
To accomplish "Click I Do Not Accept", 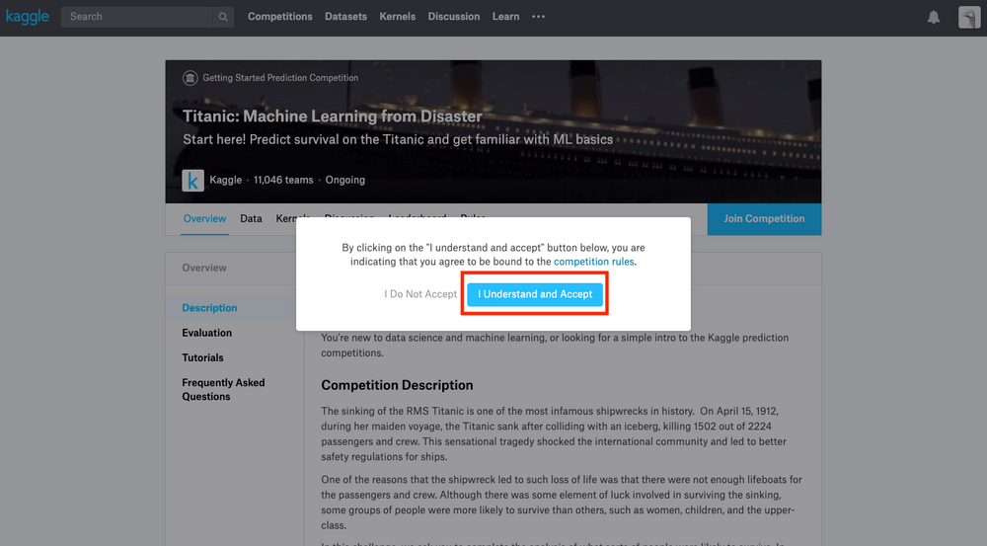I will 420,294.
